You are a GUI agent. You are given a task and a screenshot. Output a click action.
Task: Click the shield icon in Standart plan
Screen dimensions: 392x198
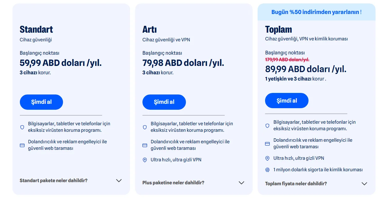coord(22,127)
